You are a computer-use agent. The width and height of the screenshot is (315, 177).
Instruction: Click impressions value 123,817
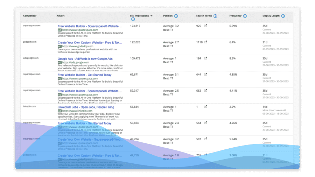(x=135, y=26)
